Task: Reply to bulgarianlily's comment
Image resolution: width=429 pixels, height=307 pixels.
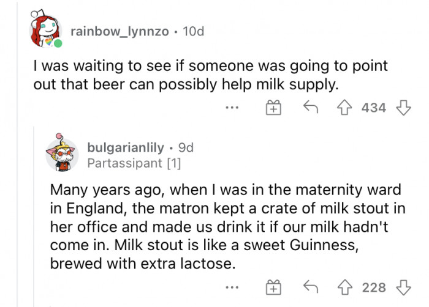Action: point(310,287)
